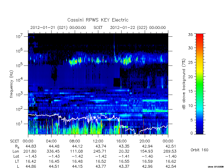
Task: Click the L value '44.86'
Action: pyautogui.click(x=31, y=166)
